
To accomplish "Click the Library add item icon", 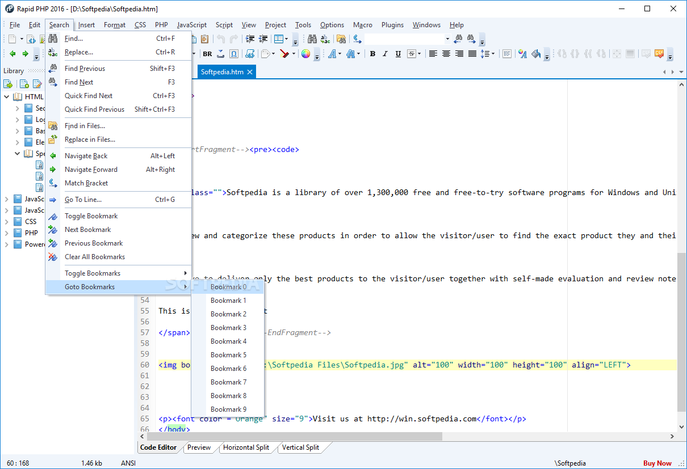I will click(24, 84).
